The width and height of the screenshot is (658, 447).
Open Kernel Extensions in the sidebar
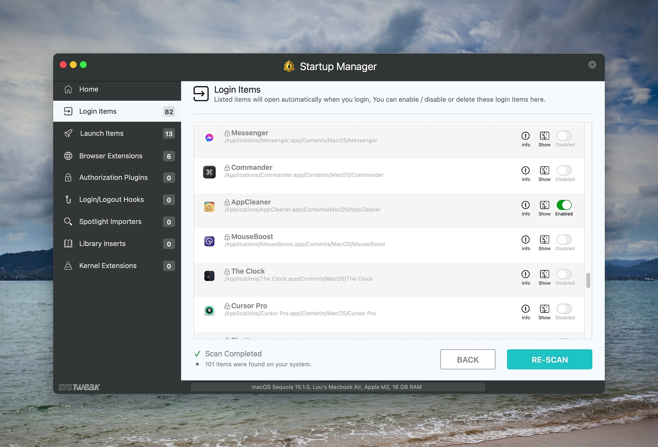point(117,266)
